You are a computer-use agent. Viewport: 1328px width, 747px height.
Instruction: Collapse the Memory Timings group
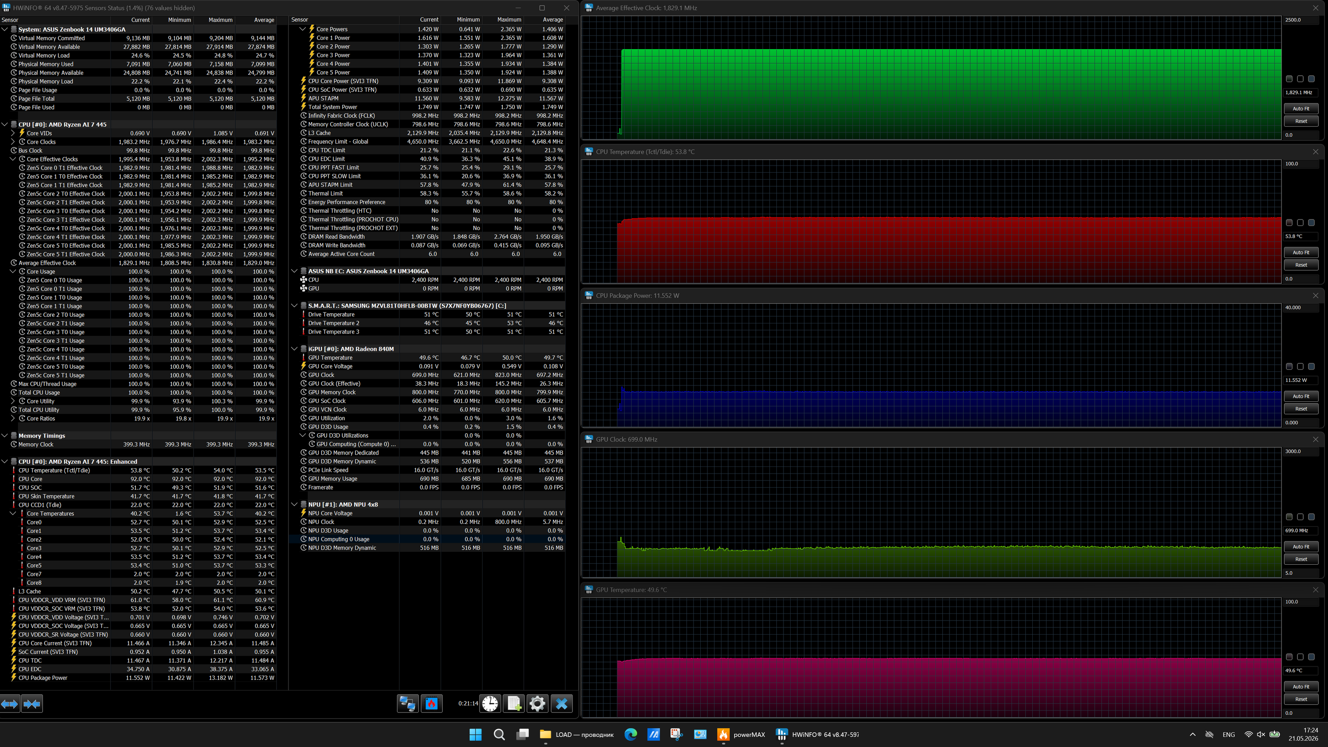4,435
